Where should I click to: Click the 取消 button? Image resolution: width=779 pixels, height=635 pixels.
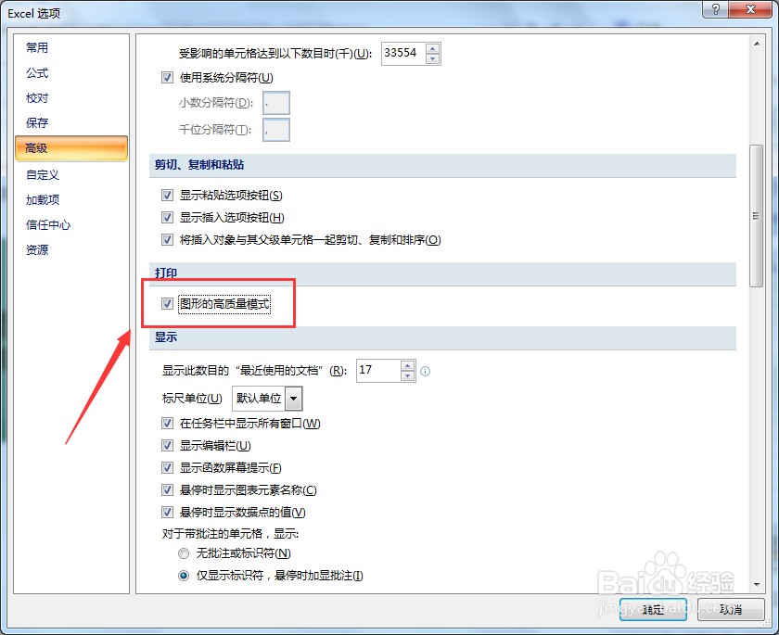click(731, 609)
